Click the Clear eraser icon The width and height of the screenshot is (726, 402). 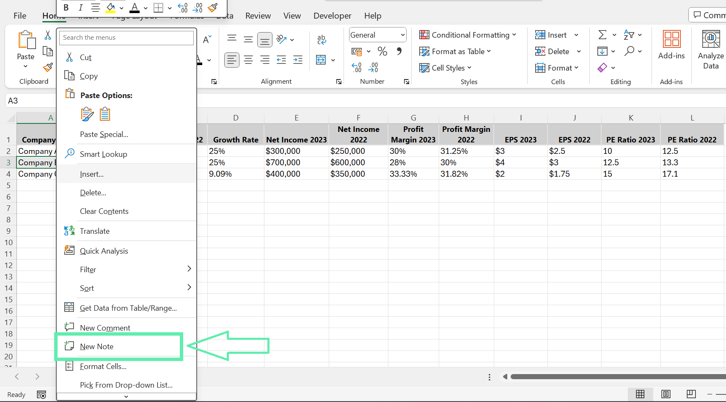tap(602, 68)
